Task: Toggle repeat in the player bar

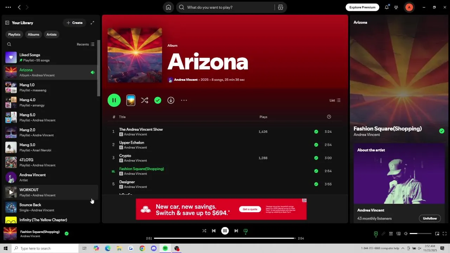Action: (x=246, y=231)
